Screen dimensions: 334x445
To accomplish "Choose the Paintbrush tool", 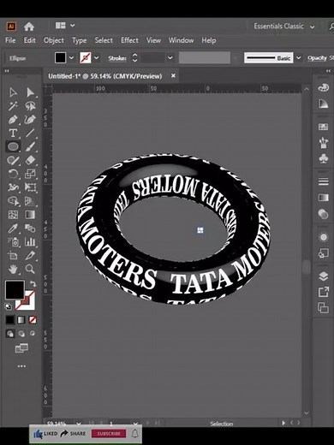I will pyautogui.click(x=30, y=146).
